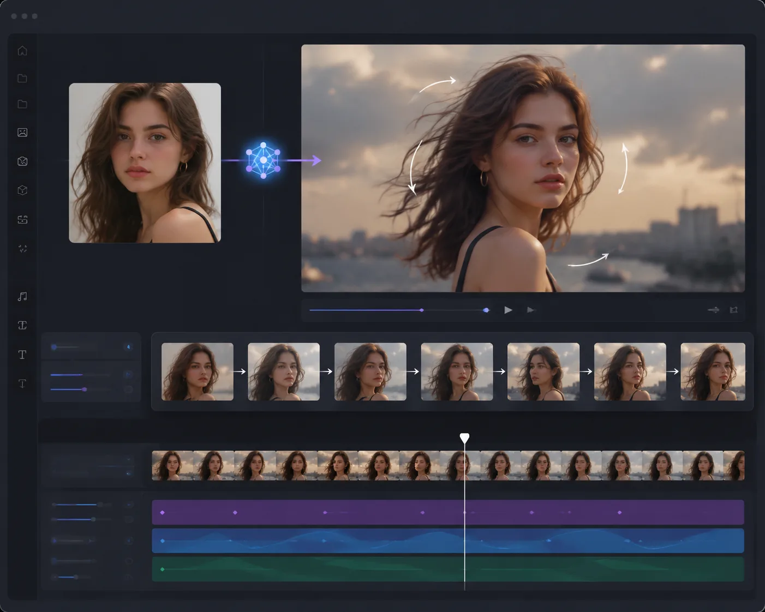765x612 pixels.
Task: Open the sparkles AI effects sidebar icon
Action: pyautogui.click(x=22, y=249)
